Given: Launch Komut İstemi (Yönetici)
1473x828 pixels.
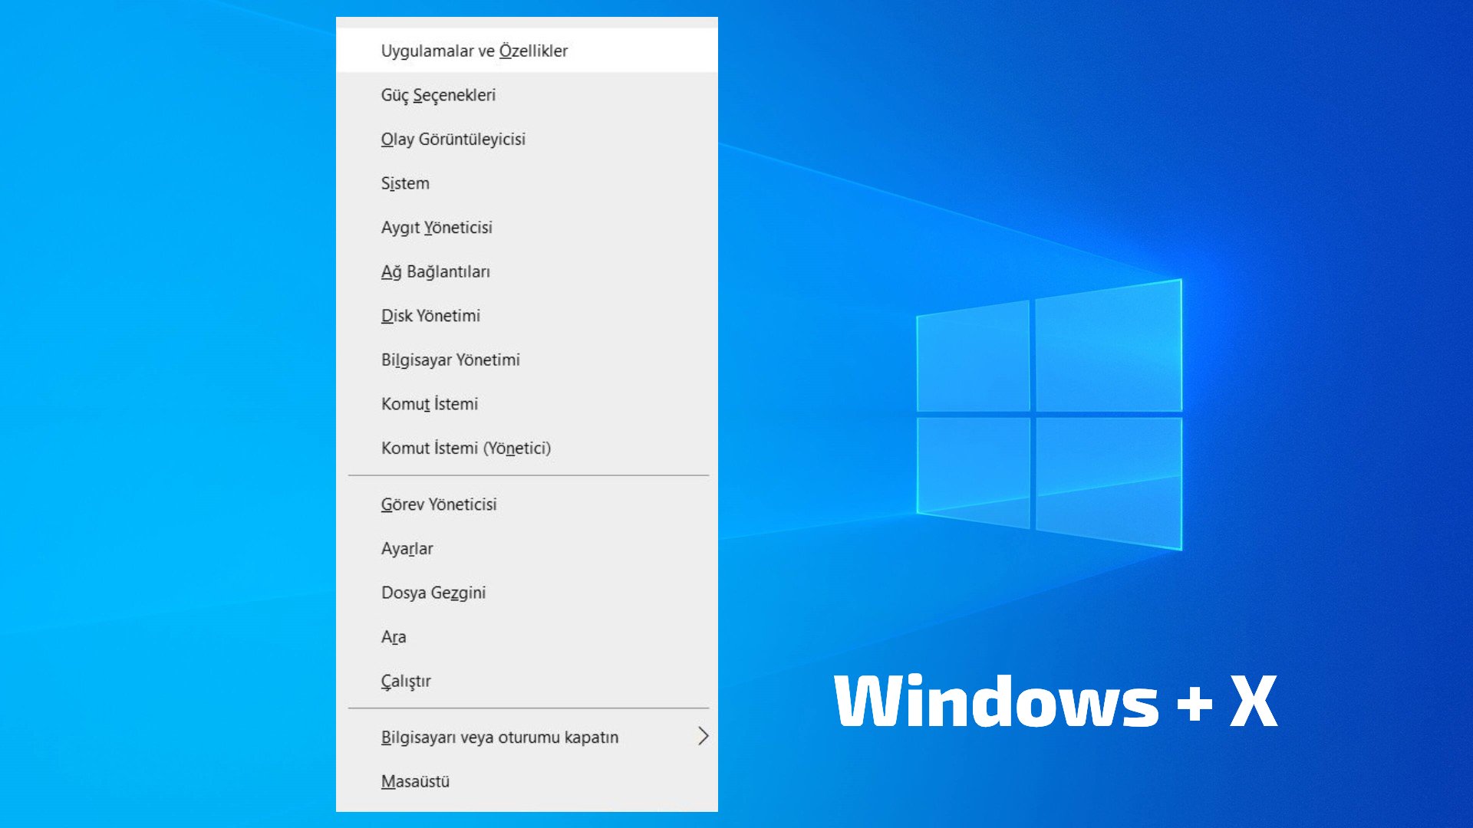Looking at the screenshot, I should (x=527, y=448).
